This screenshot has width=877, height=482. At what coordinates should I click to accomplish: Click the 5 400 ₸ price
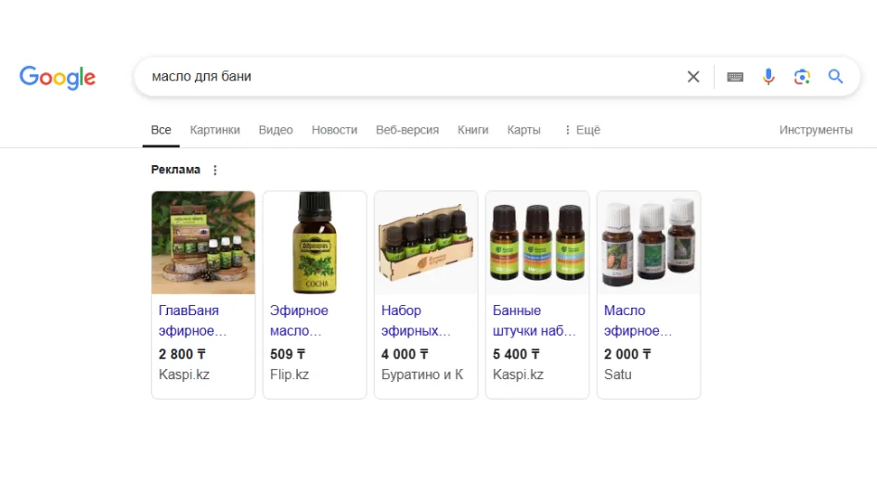pyautogui.click(x=516, y=354)
